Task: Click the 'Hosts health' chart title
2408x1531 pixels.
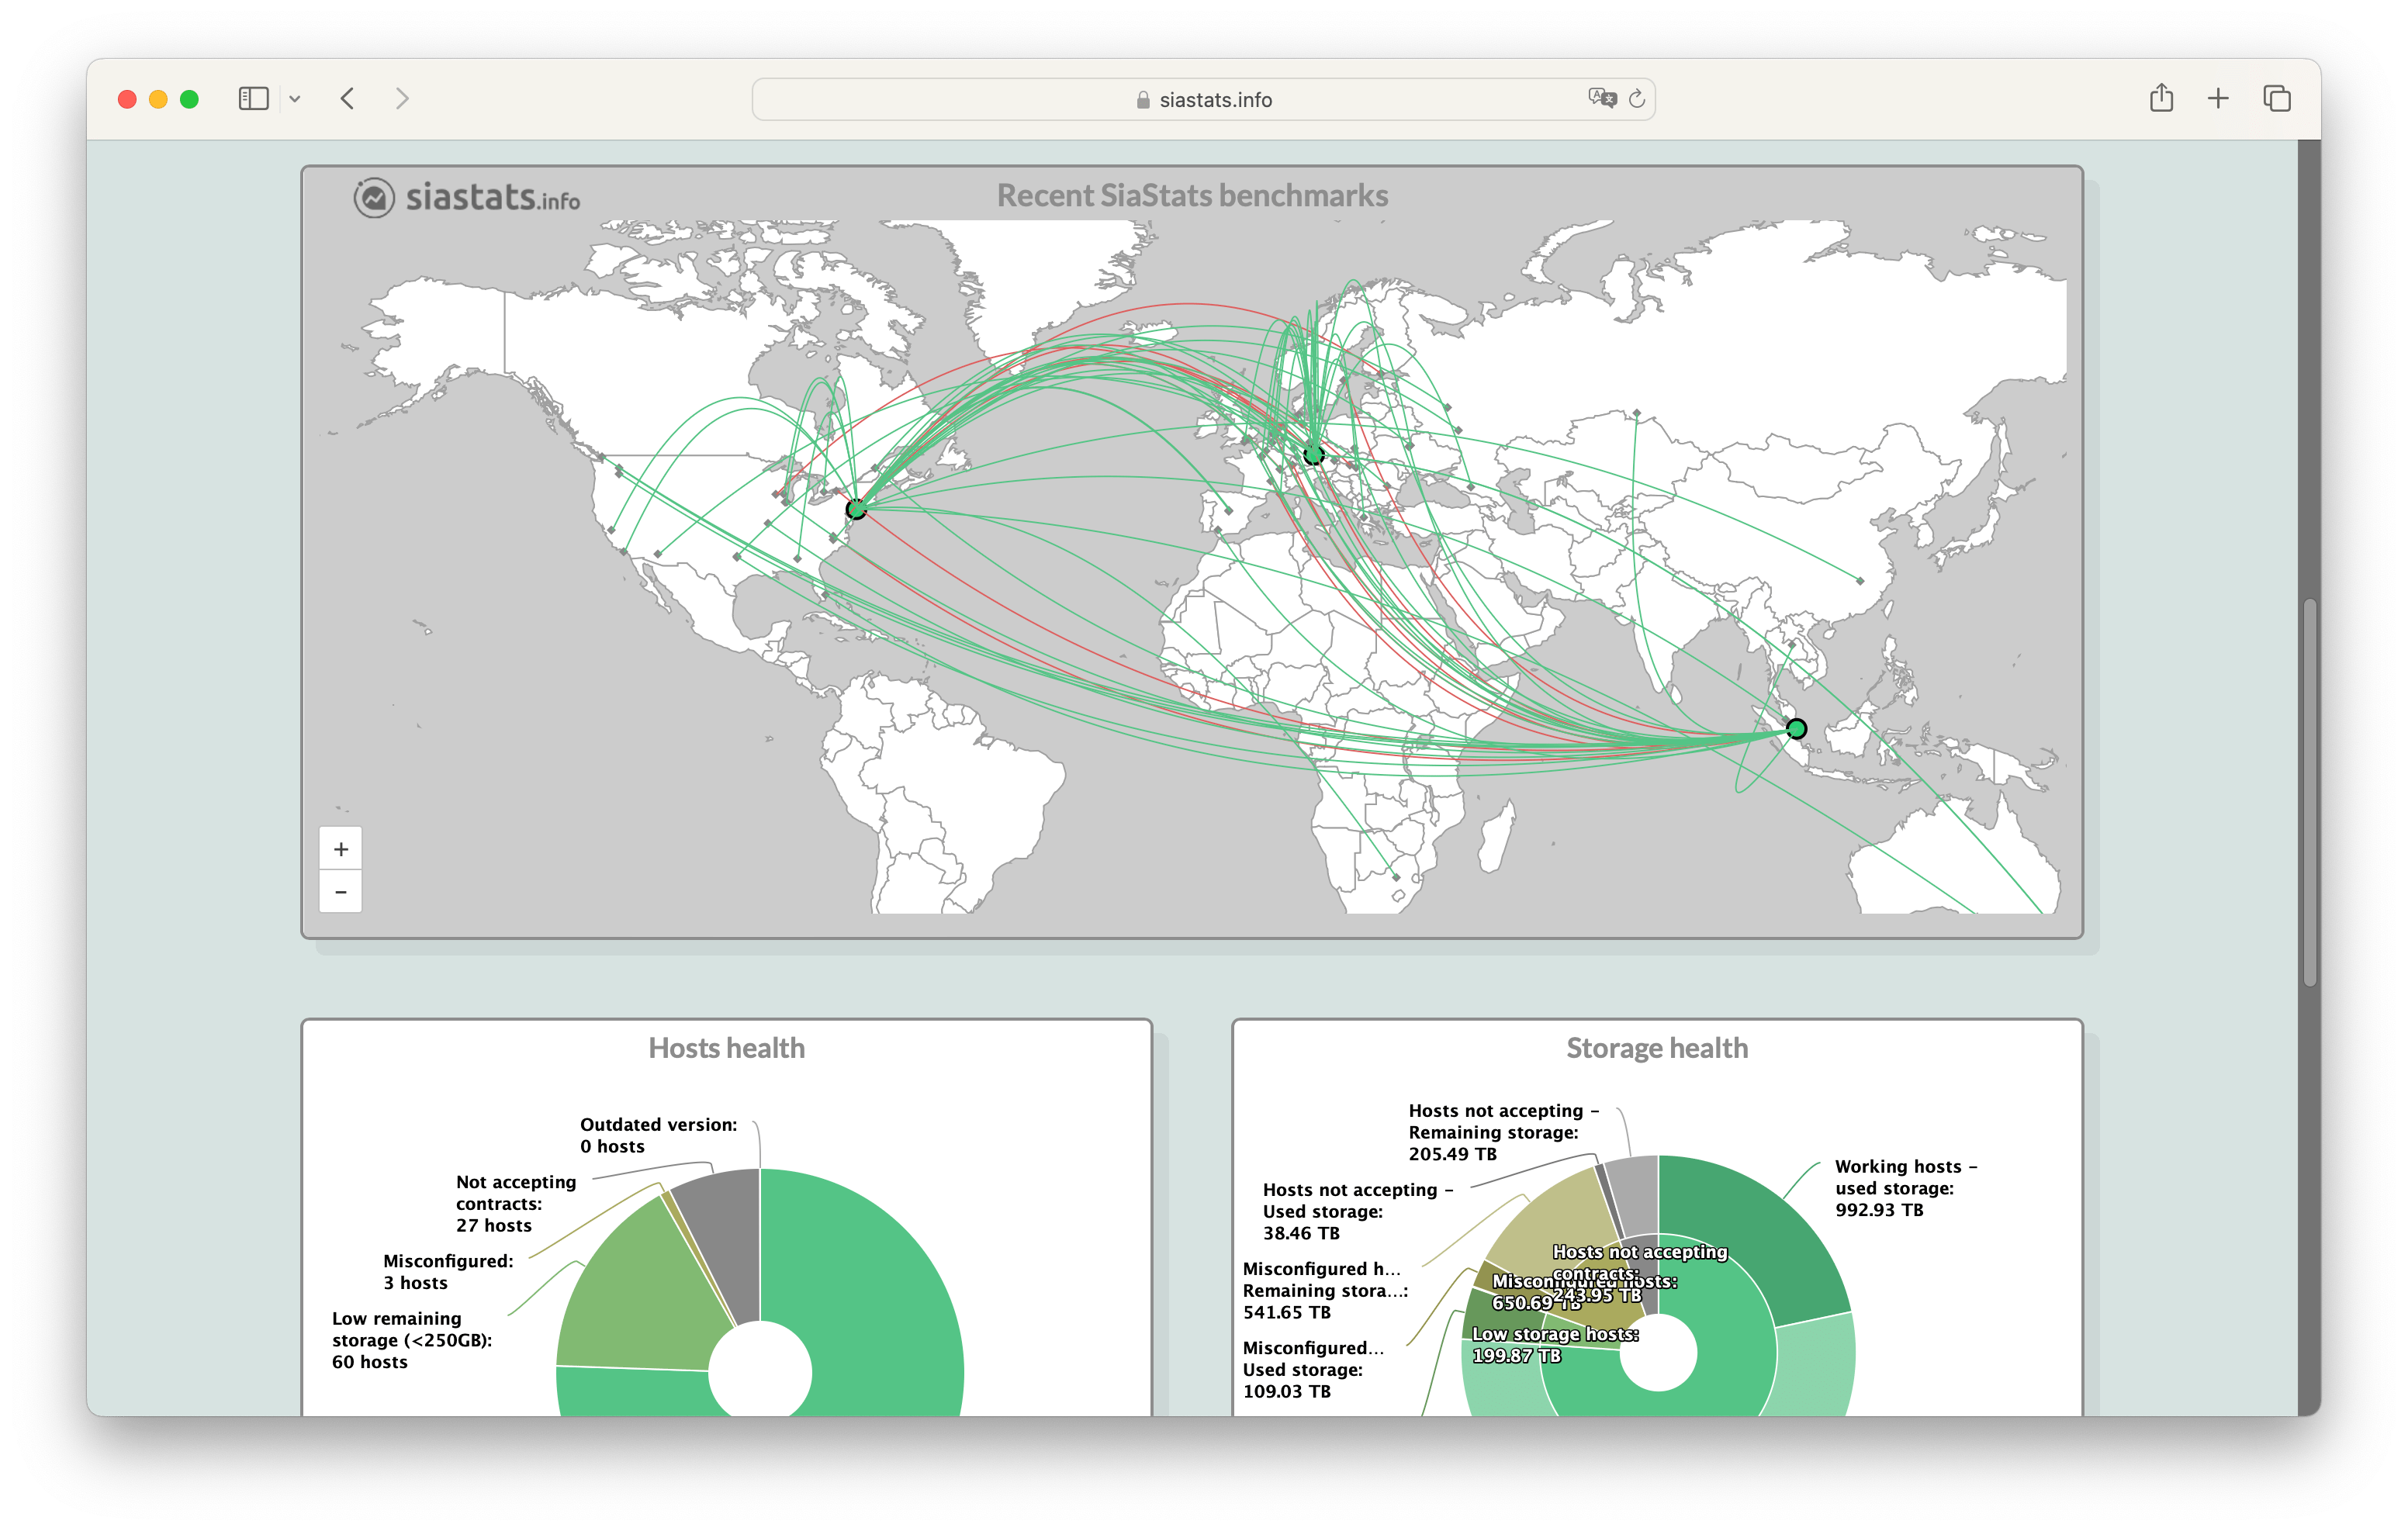Action: [726, 1047]
